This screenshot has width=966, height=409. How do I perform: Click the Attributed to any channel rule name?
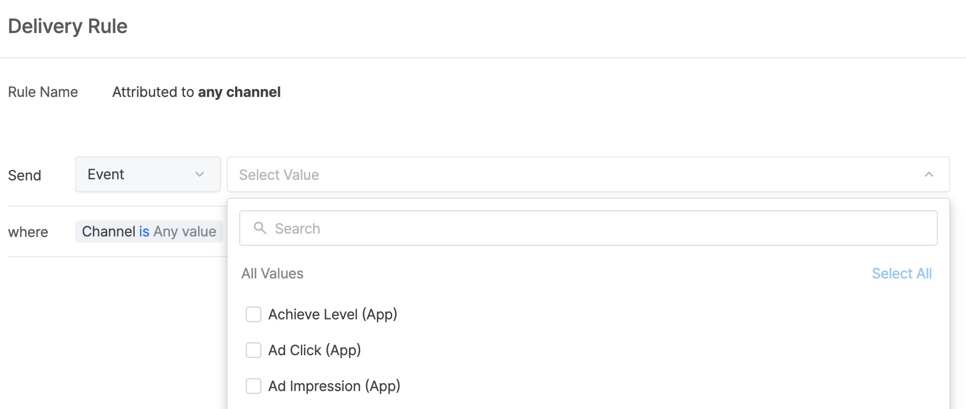click(x=196, y=92)
